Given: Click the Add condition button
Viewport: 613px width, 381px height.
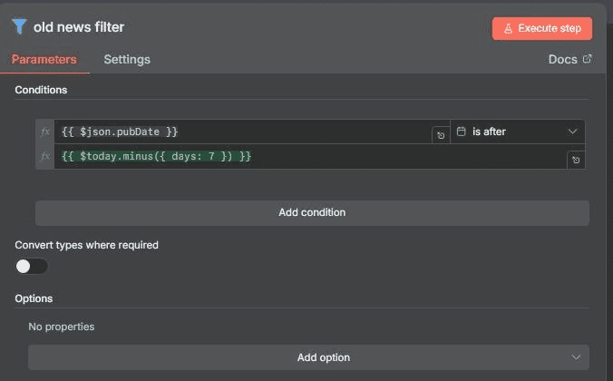Looking at the screenshot, I should pos(312,212).
